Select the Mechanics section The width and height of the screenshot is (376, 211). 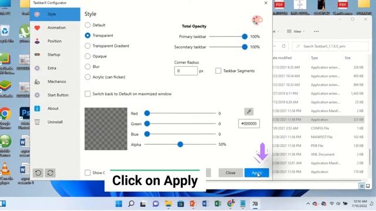click(x=55, y=81)
